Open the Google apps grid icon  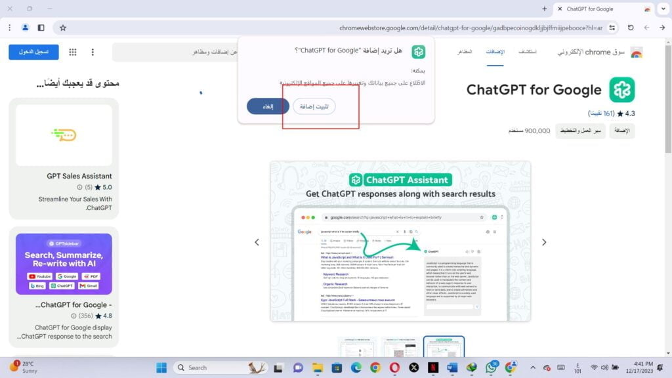pos(73,52)
